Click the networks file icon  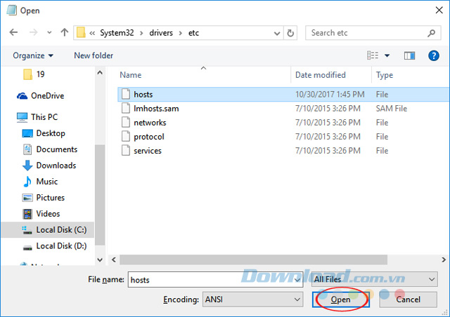pos(126,122)
